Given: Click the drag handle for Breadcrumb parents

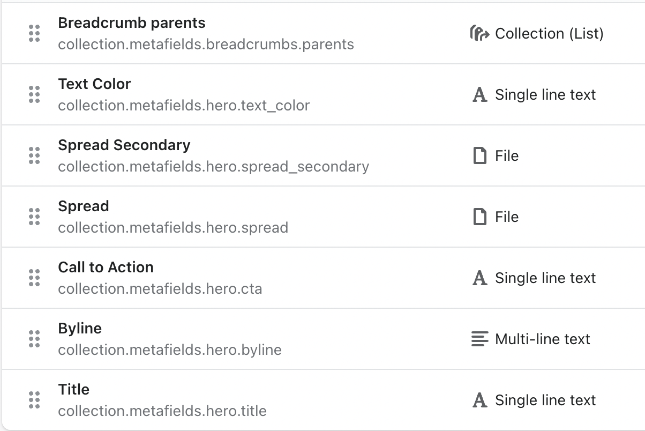Looking at the screenshot, I should click(34, 33).
